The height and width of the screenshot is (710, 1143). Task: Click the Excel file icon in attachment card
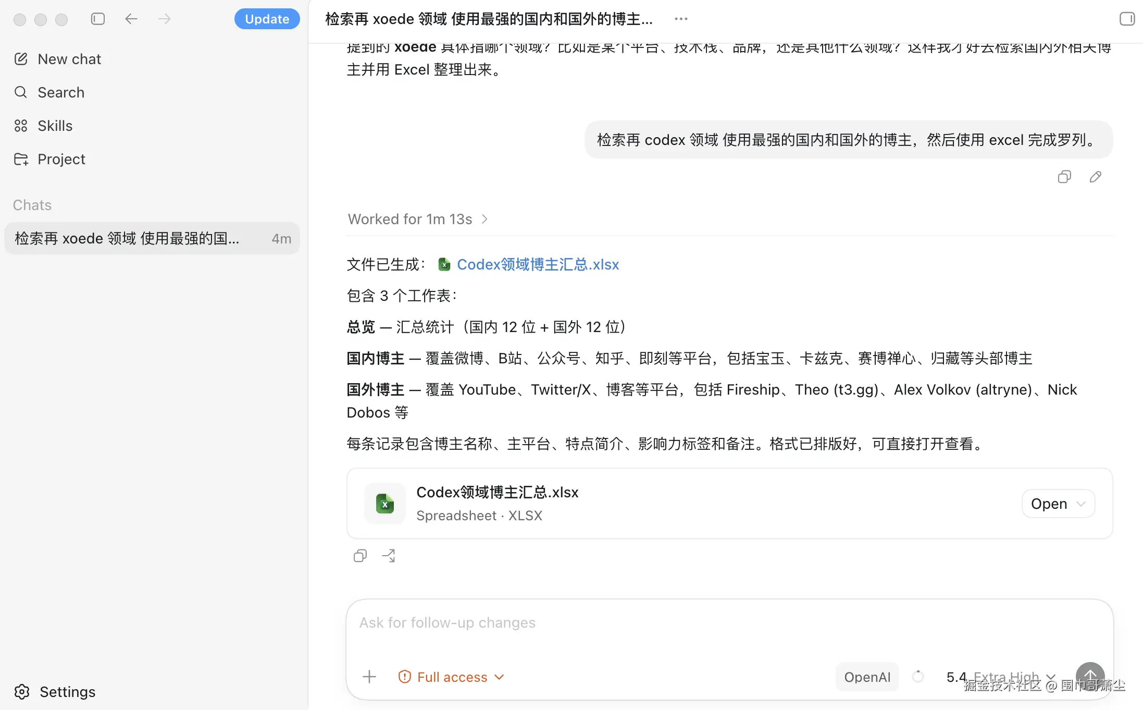(385, 504)
